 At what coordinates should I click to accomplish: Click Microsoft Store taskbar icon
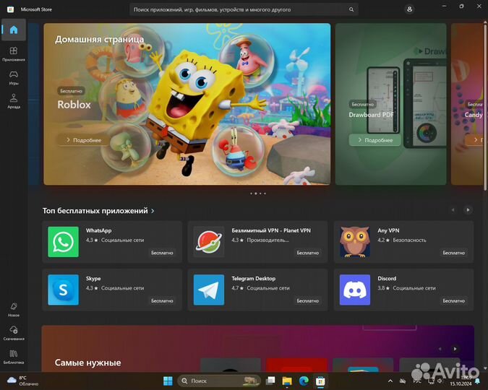pos(320,381)
